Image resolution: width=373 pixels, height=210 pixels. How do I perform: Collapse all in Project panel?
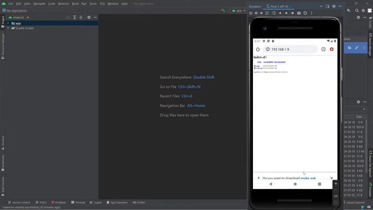point(80,17)
